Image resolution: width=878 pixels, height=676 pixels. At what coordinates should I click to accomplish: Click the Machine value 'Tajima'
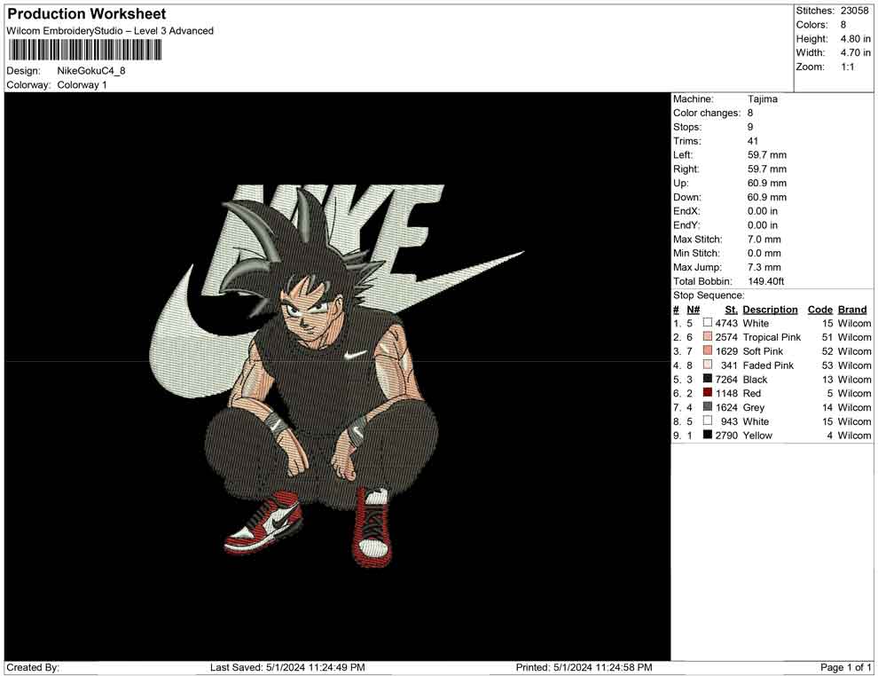762,98
